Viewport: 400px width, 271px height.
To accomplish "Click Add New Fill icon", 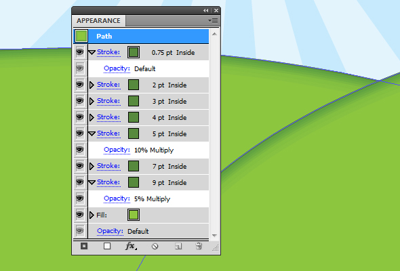I will tap(107, 246).
